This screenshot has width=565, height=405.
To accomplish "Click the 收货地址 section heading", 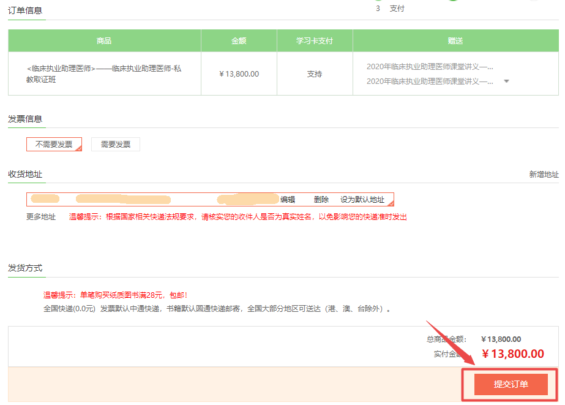I will pyautogui.click(x=25, y=175).
